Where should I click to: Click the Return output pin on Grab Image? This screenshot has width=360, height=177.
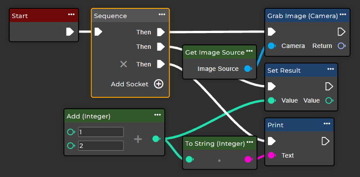click(341, 46)
